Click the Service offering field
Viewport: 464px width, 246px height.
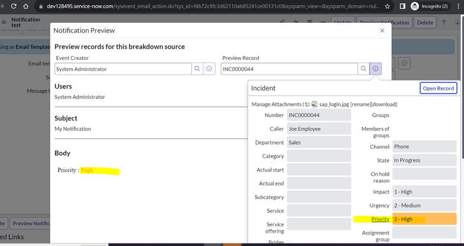[x=319, y=224]
